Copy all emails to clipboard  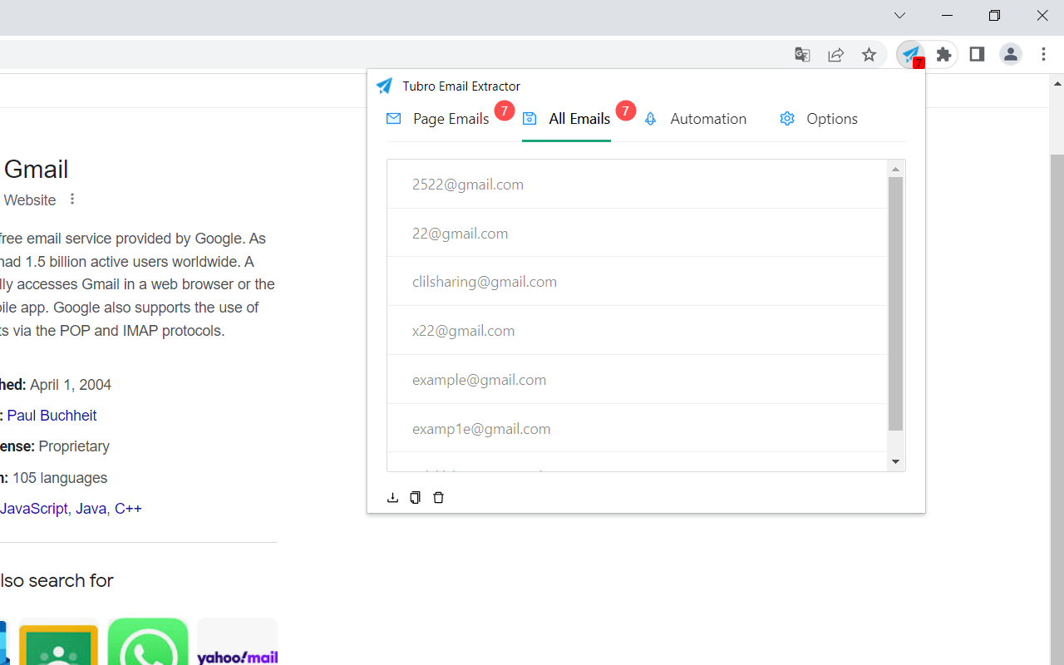point(415,498)
